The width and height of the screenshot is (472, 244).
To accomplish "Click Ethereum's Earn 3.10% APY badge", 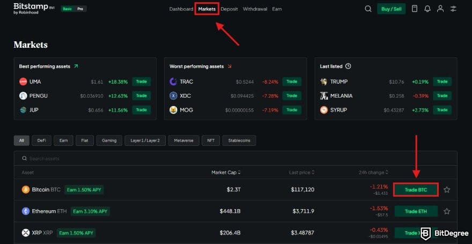I will pos(90,211).
